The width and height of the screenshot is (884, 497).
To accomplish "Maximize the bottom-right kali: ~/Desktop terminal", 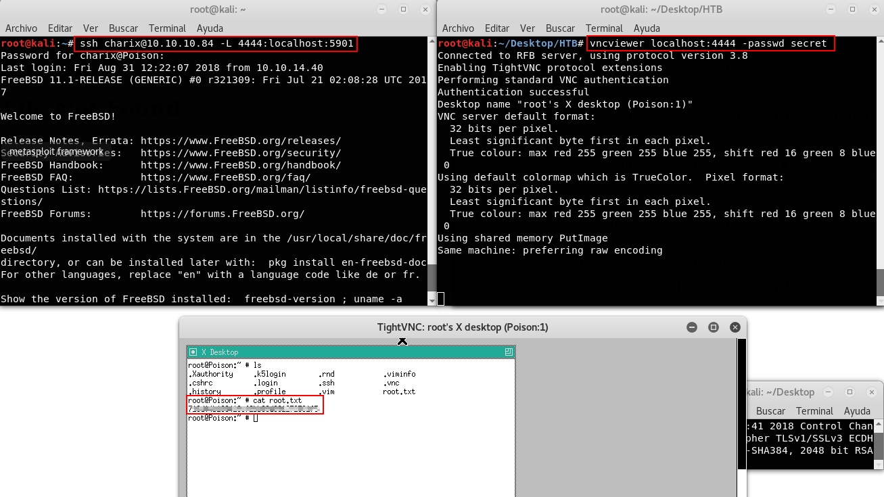I will coord(850,392).
